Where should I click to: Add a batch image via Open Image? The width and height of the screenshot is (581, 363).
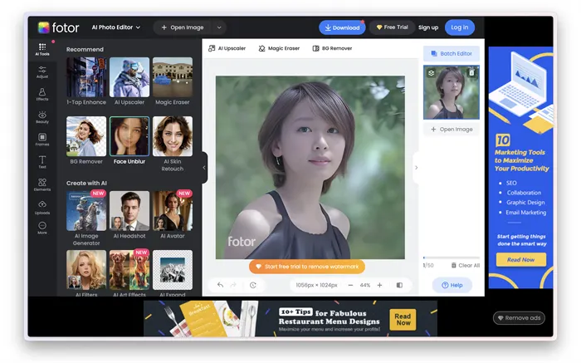click(x=452, y=129)
